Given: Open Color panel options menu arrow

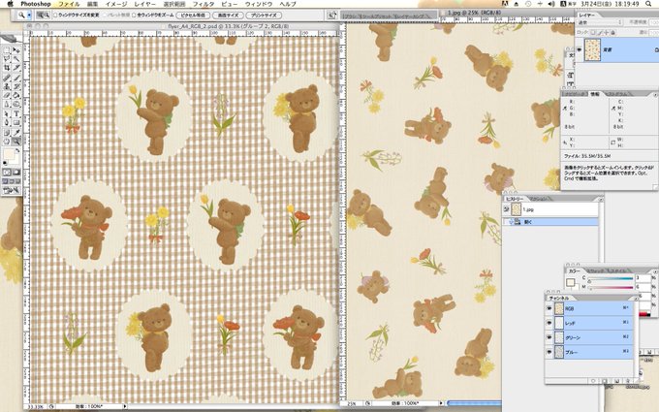Looking at the screenshot, I should pyautogui.click(x=655, y=272).
